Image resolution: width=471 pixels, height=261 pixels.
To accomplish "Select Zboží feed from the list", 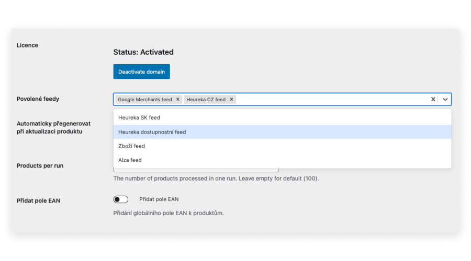I will pos(283,146).
